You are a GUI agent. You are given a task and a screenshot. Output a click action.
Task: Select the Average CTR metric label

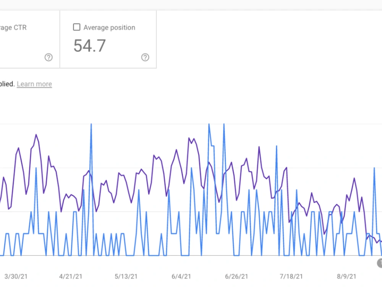[13, 28]
